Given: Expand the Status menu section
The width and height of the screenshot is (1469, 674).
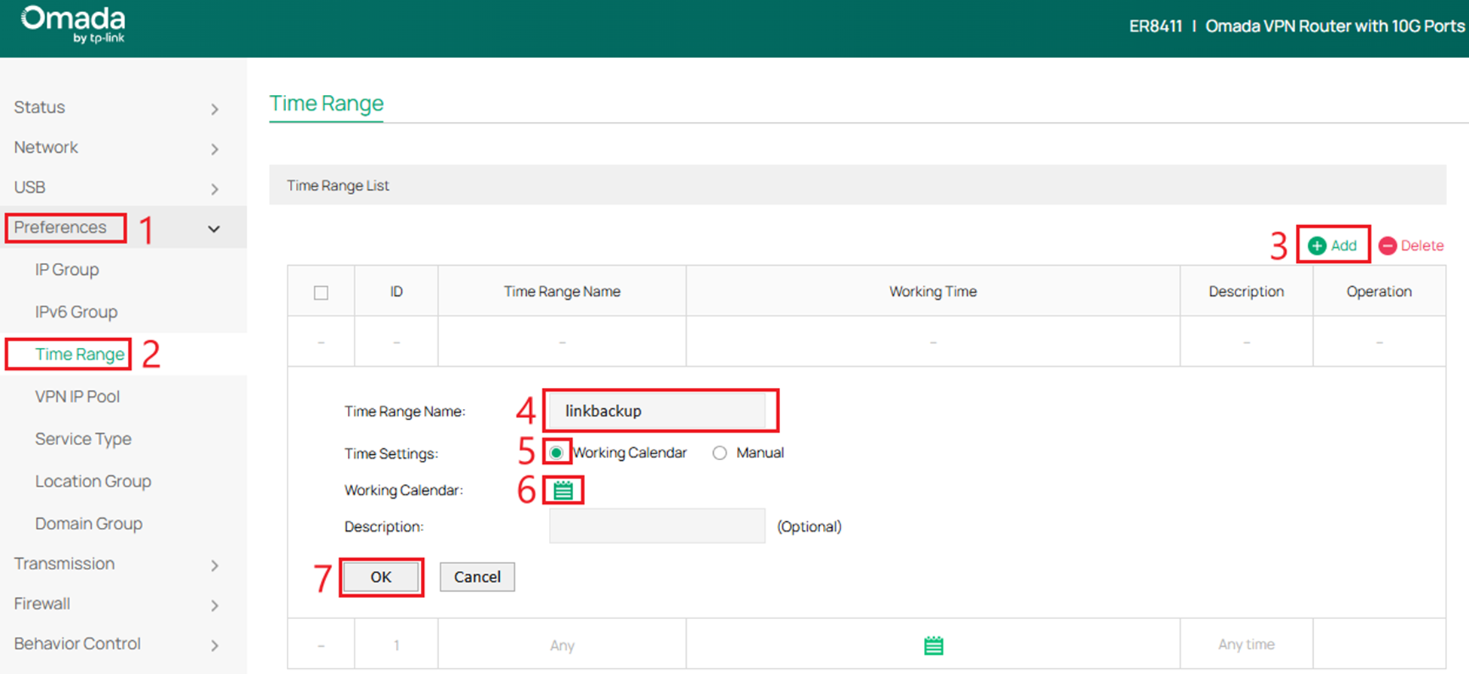Looking at the screenshot, I should (215, 109).
